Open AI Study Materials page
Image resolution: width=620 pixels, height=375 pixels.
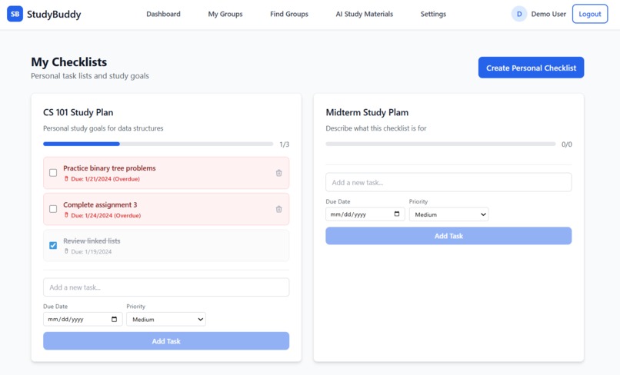point(364,14)
